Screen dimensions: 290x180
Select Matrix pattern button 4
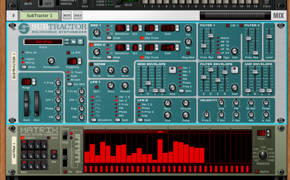pyautogui.click(x=44, y=145)
